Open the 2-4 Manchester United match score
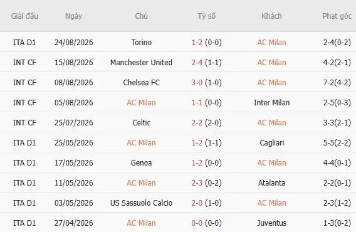The image size is (356, 232). [197, 63]
